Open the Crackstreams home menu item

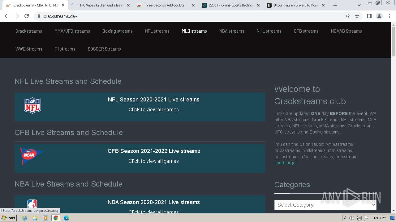tap(29, 31)
